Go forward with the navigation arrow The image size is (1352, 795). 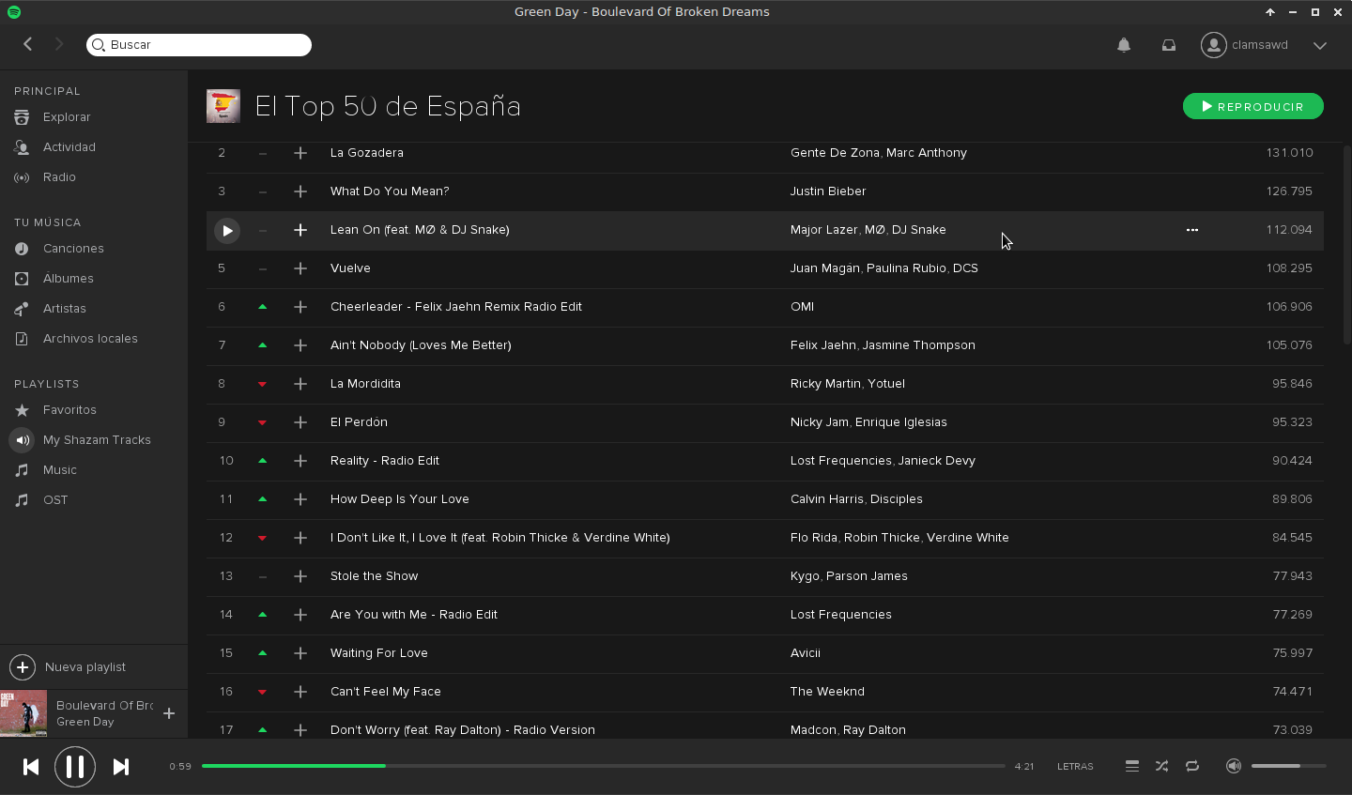point(59,44)
